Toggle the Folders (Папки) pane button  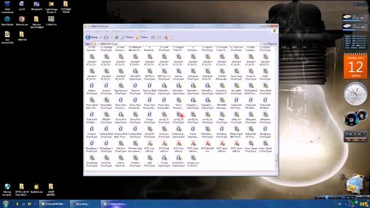(x=142, y=37)
